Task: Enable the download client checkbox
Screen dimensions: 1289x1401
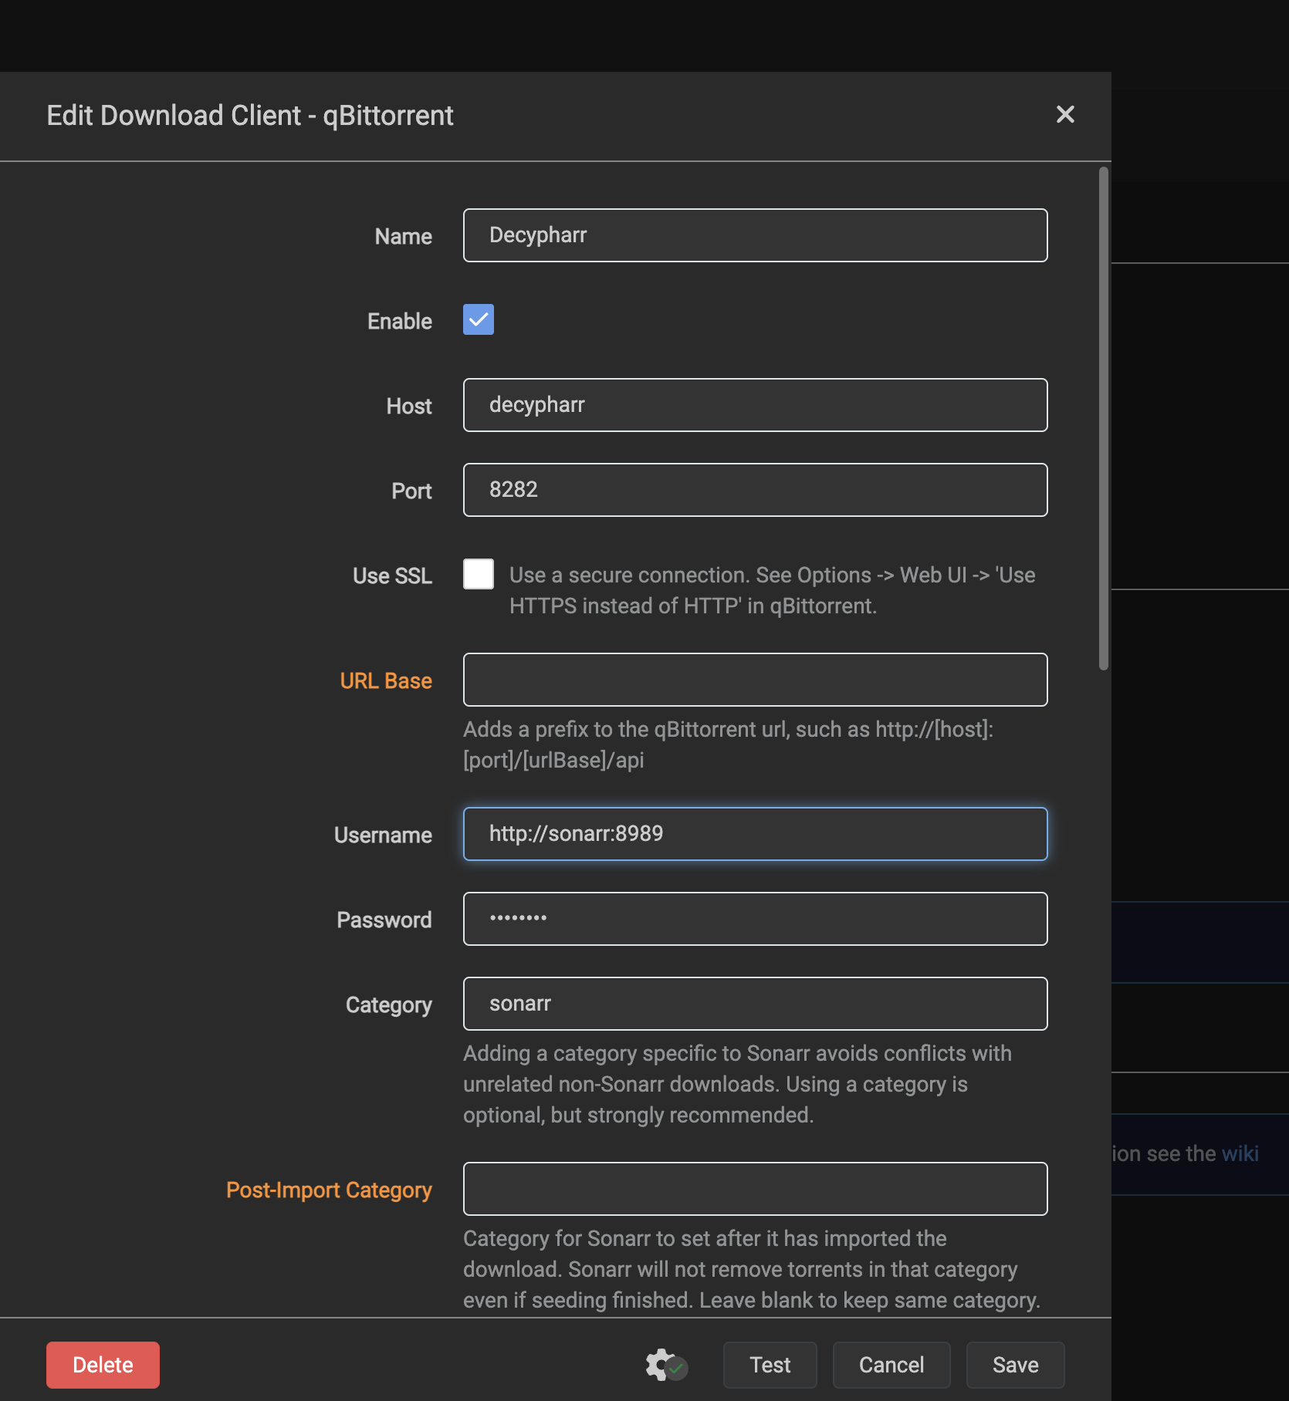Action: click(x=478, y=319)
